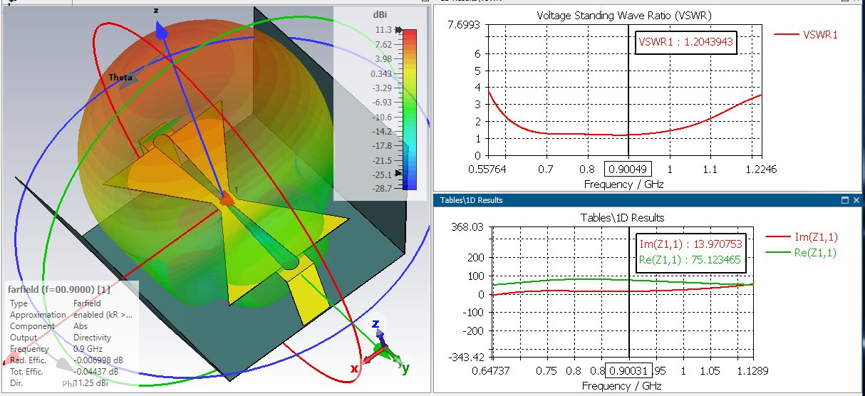The width and height of the screenshot is (865, 396).
Task: Click the green y axis label near the triad
Action: (x=405, y=369)
